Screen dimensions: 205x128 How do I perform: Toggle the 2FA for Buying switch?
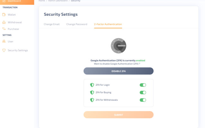pos(143,92)
